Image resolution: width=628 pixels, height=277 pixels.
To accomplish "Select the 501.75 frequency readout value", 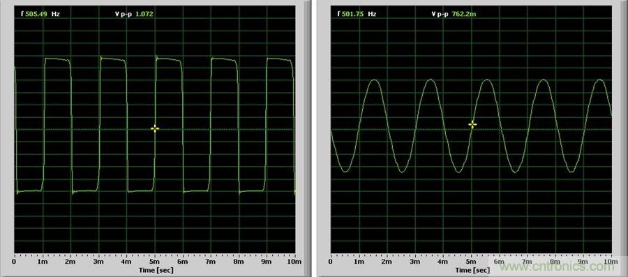I will pos(353,14).
